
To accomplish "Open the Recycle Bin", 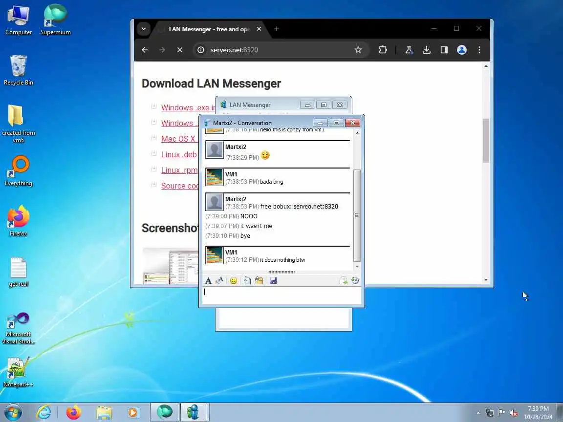I will pos(18,70).
